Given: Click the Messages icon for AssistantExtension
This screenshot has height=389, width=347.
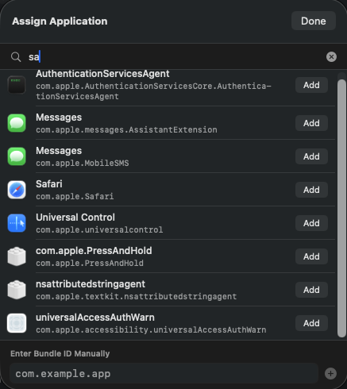Looking at the screenshot, I should coord(17,123).
